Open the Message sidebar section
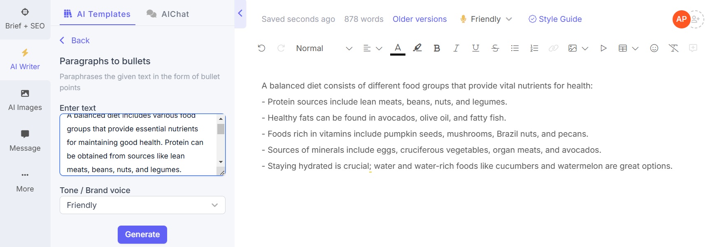 click(25, 141)
